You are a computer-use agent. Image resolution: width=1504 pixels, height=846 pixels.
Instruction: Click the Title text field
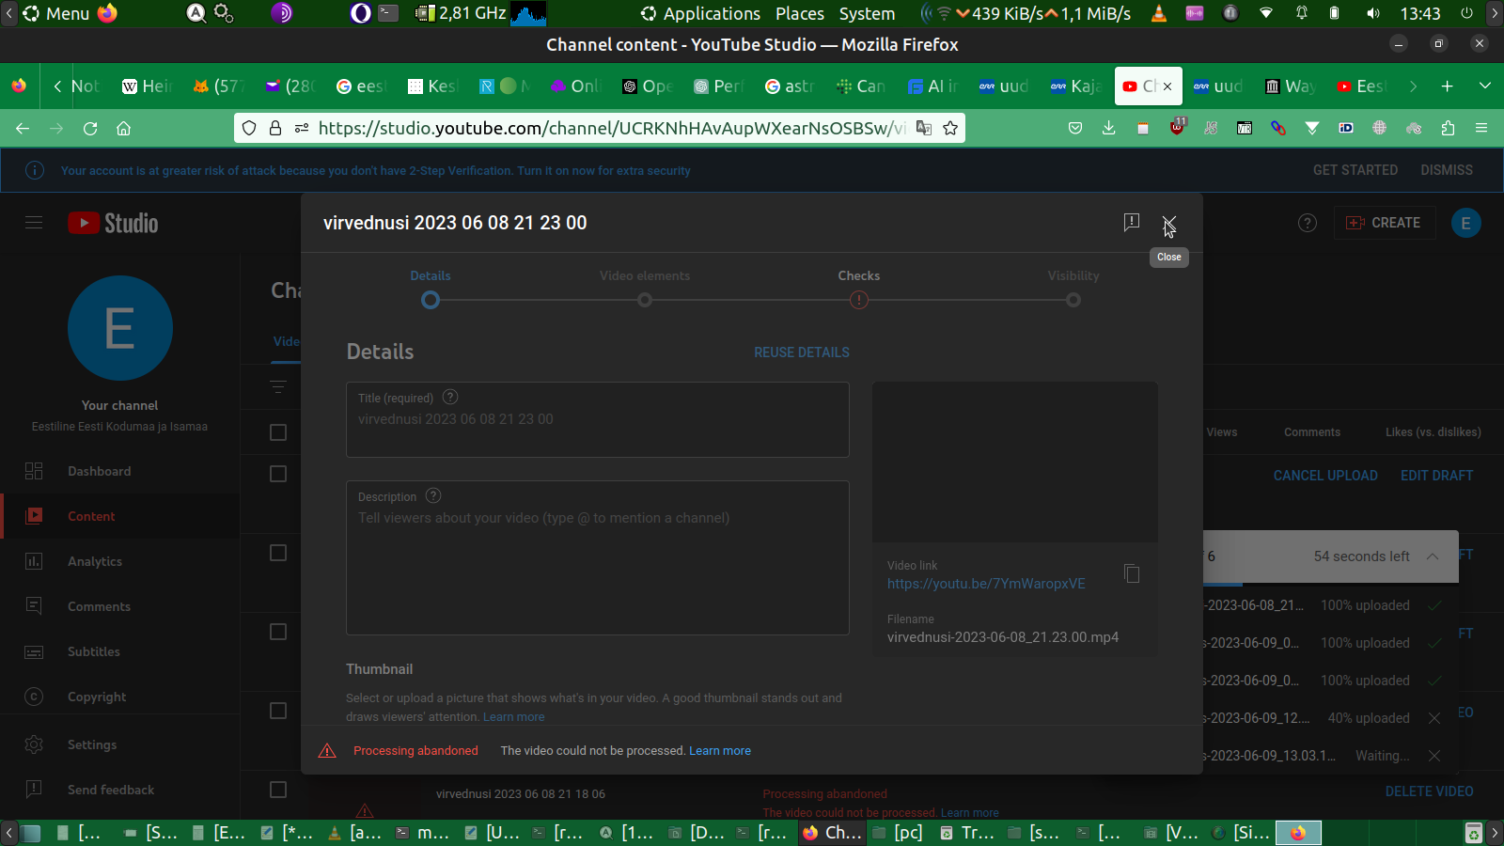(x=598, y=419)
